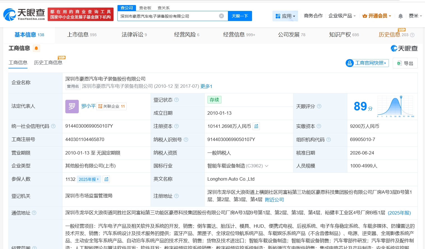Open help icon next to 注册资本
The width and height of the screenshot is (425, 249).
click(177, 126)
